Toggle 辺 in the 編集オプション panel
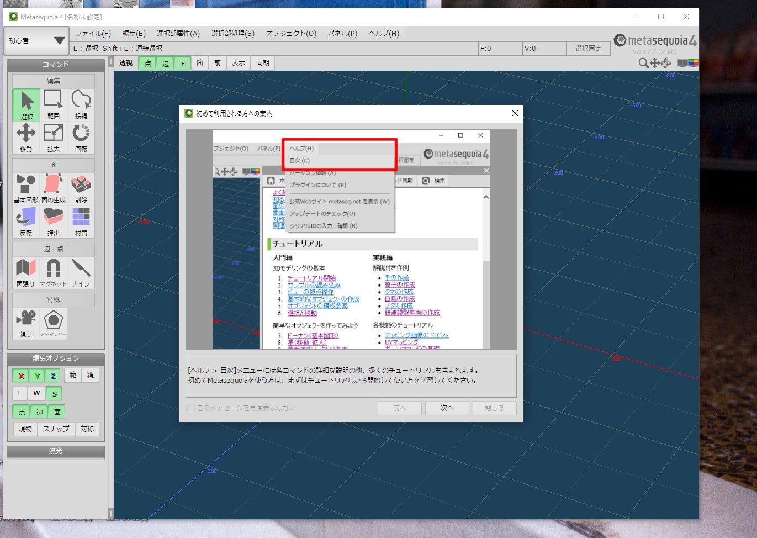Viewport: 757px width, 538px height. pos(39,412)
